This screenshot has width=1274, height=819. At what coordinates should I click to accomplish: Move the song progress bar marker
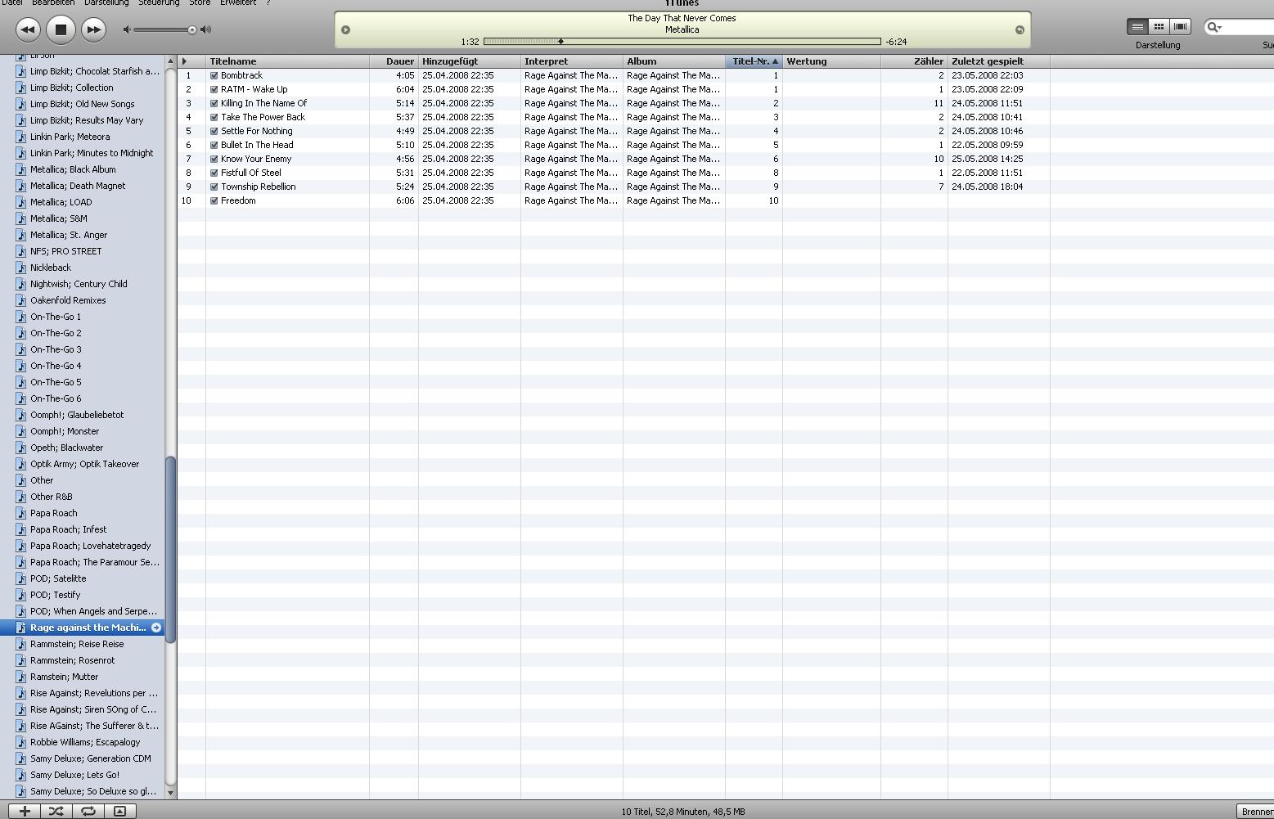(x=560, y=42)
